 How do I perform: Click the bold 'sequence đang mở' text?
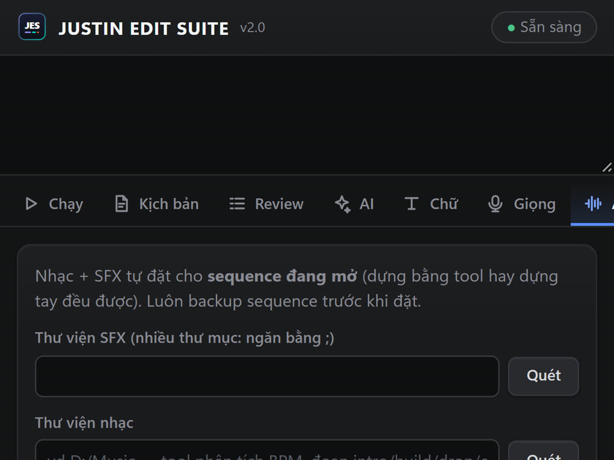282,276
